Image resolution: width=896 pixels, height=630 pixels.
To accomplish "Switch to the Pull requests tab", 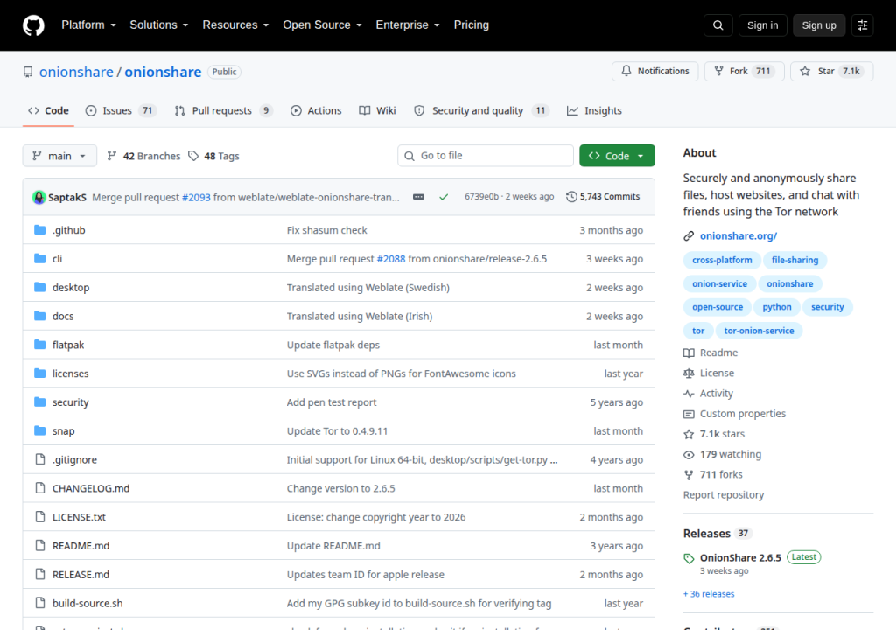I will (223, 110).
